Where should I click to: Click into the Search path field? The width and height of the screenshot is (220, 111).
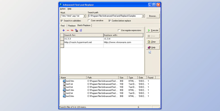(x=115, y=16)
